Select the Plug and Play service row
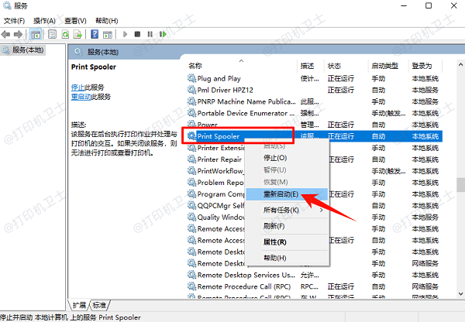Screen dimensions: 465x322 click(x=218, y=78)
